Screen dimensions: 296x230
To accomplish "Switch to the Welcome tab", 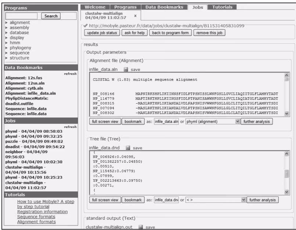I will [95, 7].
